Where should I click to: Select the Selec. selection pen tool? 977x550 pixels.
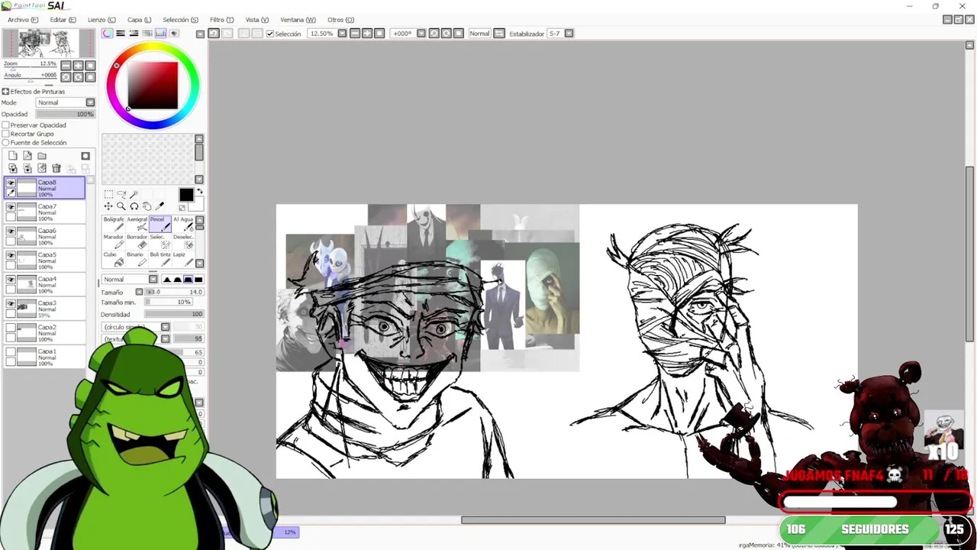(160, 241)
